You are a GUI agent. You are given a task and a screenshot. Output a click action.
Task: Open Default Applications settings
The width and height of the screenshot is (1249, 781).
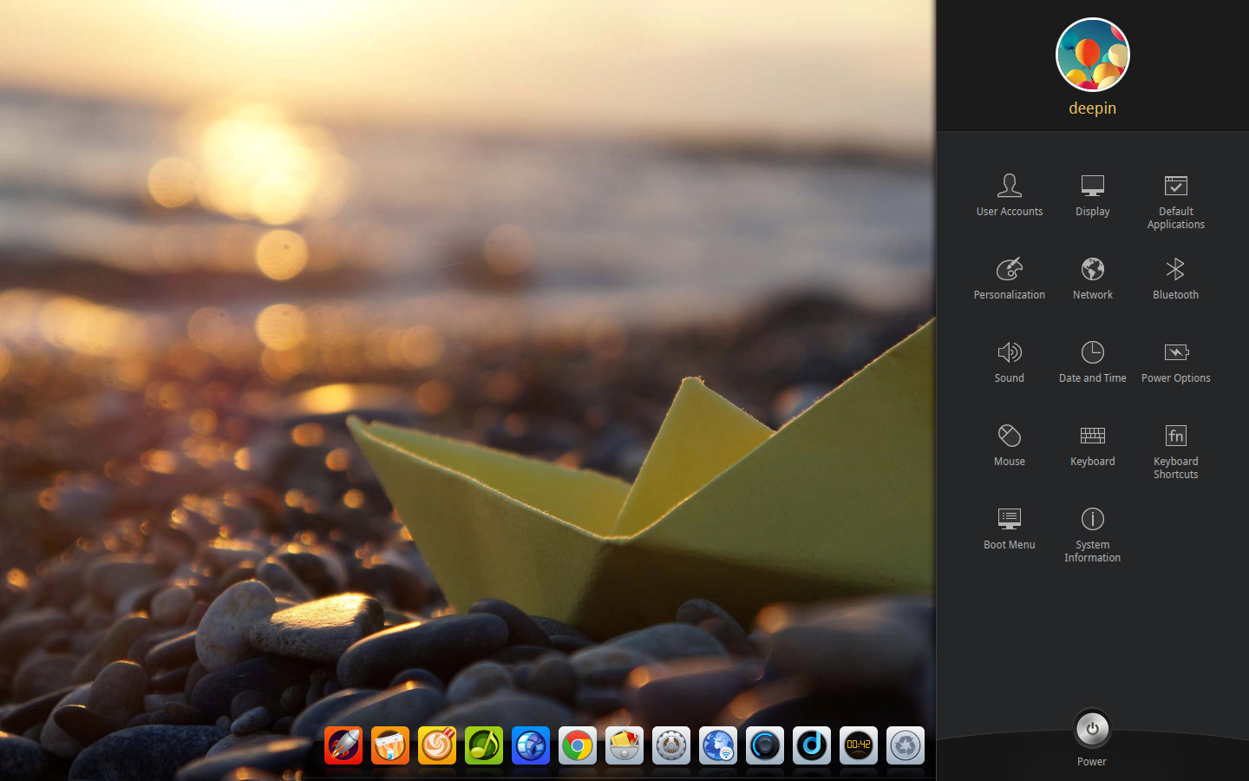coord(1175,201)
